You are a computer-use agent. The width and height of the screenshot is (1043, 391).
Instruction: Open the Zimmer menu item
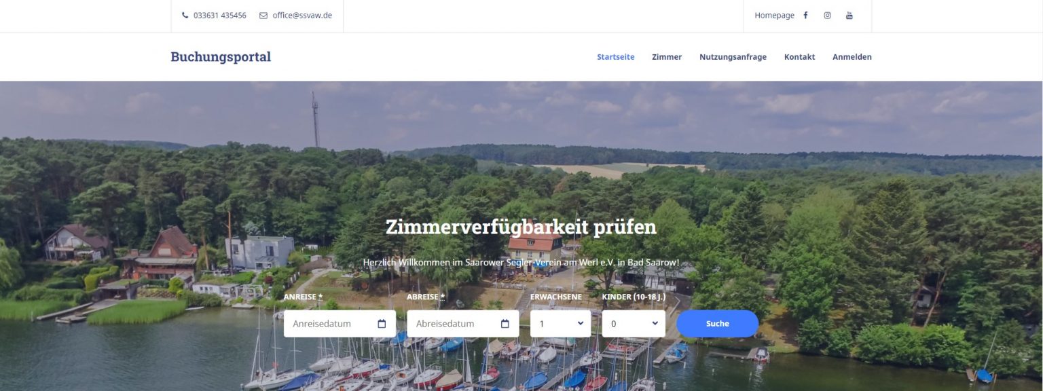coord(667,57)
